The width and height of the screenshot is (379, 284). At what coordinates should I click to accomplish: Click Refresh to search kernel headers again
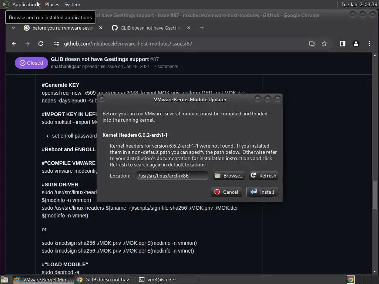point(263,176)
